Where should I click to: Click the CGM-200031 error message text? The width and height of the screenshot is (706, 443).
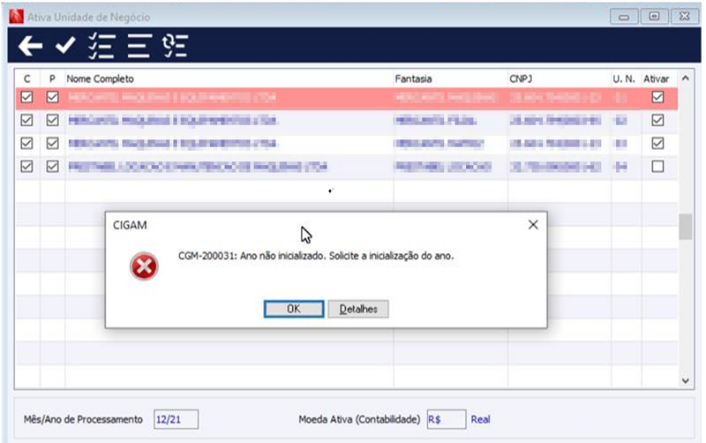(x=316, y=256)
